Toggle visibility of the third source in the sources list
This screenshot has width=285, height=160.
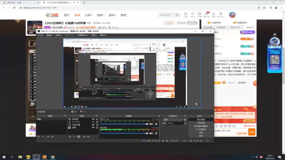click(x=93, y=125)
